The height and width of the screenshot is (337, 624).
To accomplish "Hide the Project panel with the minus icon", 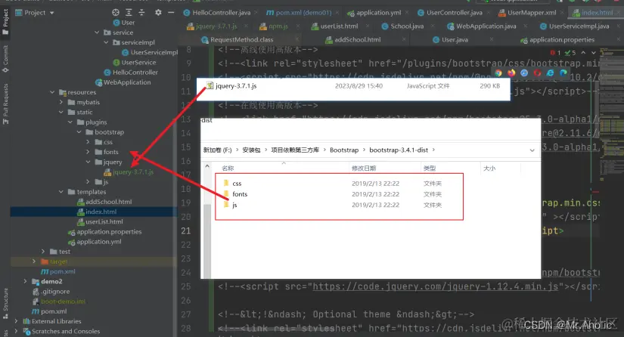I will 171,12.
